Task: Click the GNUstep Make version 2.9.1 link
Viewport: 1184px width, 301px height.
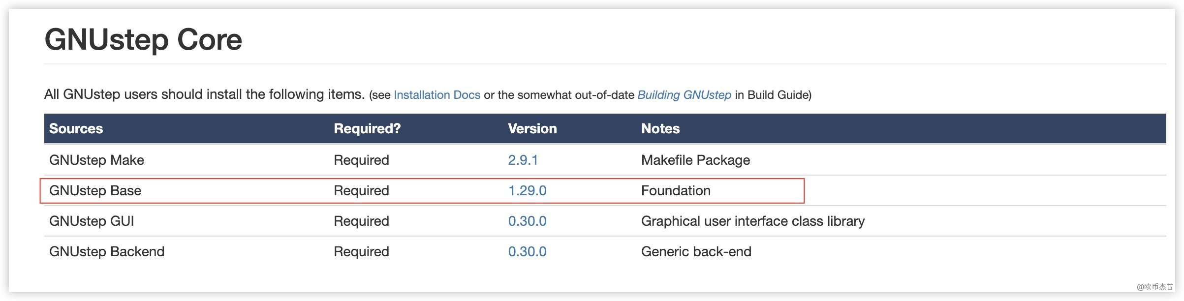Action: point(523,160)
